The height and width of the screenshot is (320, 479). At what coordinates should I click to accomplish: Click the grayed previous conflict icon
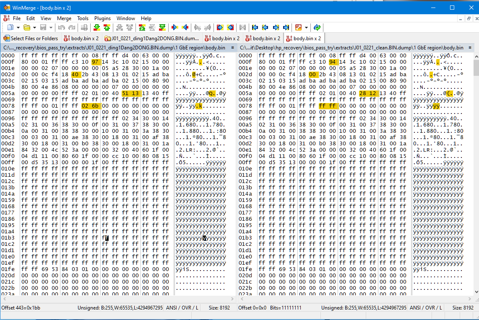pos(130,28)
